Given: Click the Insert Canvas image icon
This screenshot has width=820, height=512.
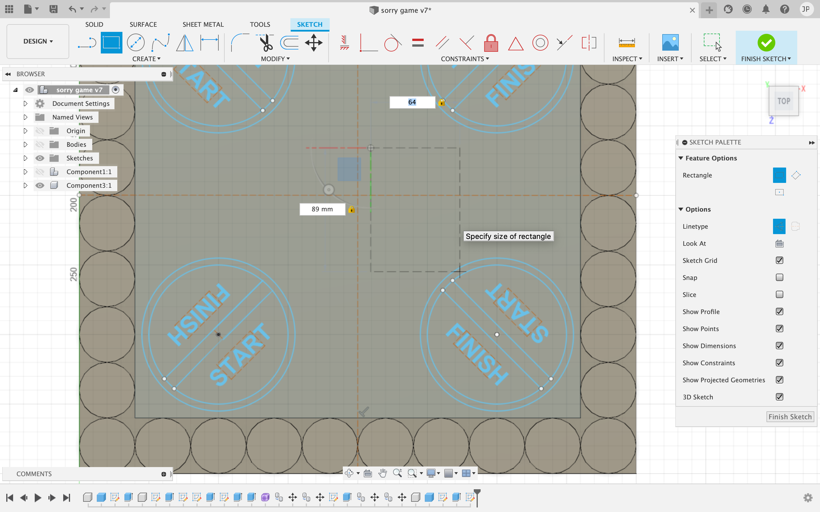Looking at the screenshot, I should point(670,43).
